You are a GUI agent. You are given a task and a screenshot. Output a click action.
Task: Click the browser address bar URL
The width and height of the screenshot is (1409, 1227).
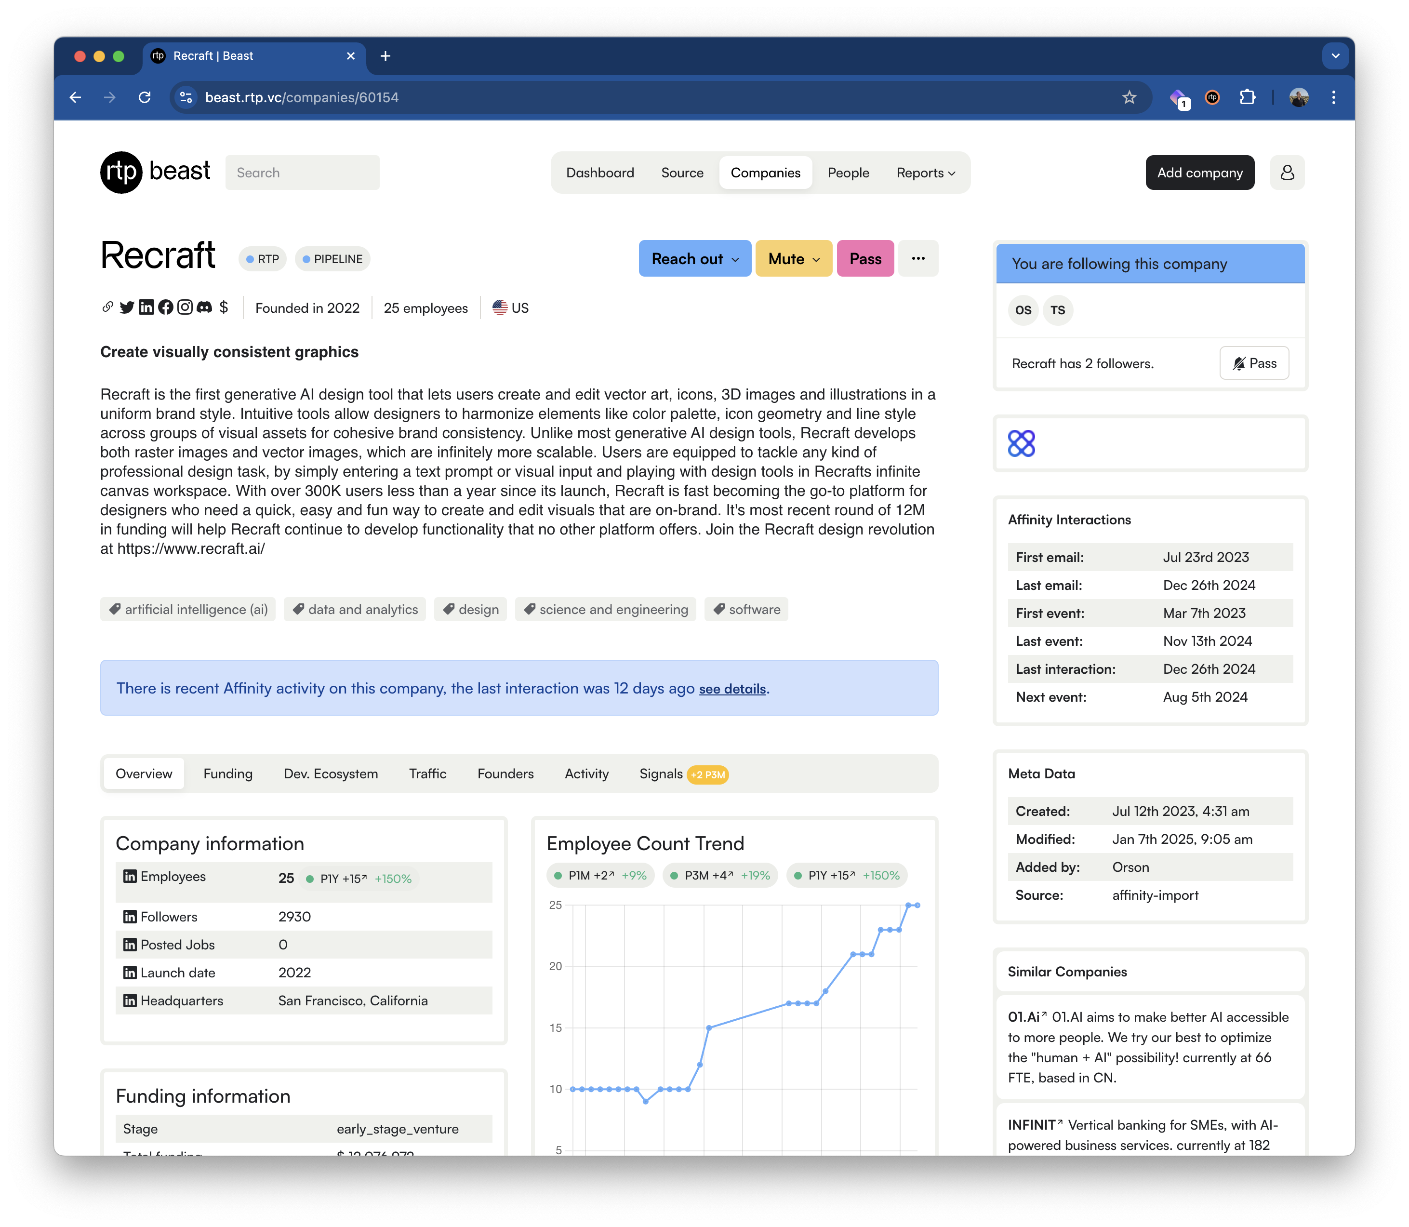[302, 97]
